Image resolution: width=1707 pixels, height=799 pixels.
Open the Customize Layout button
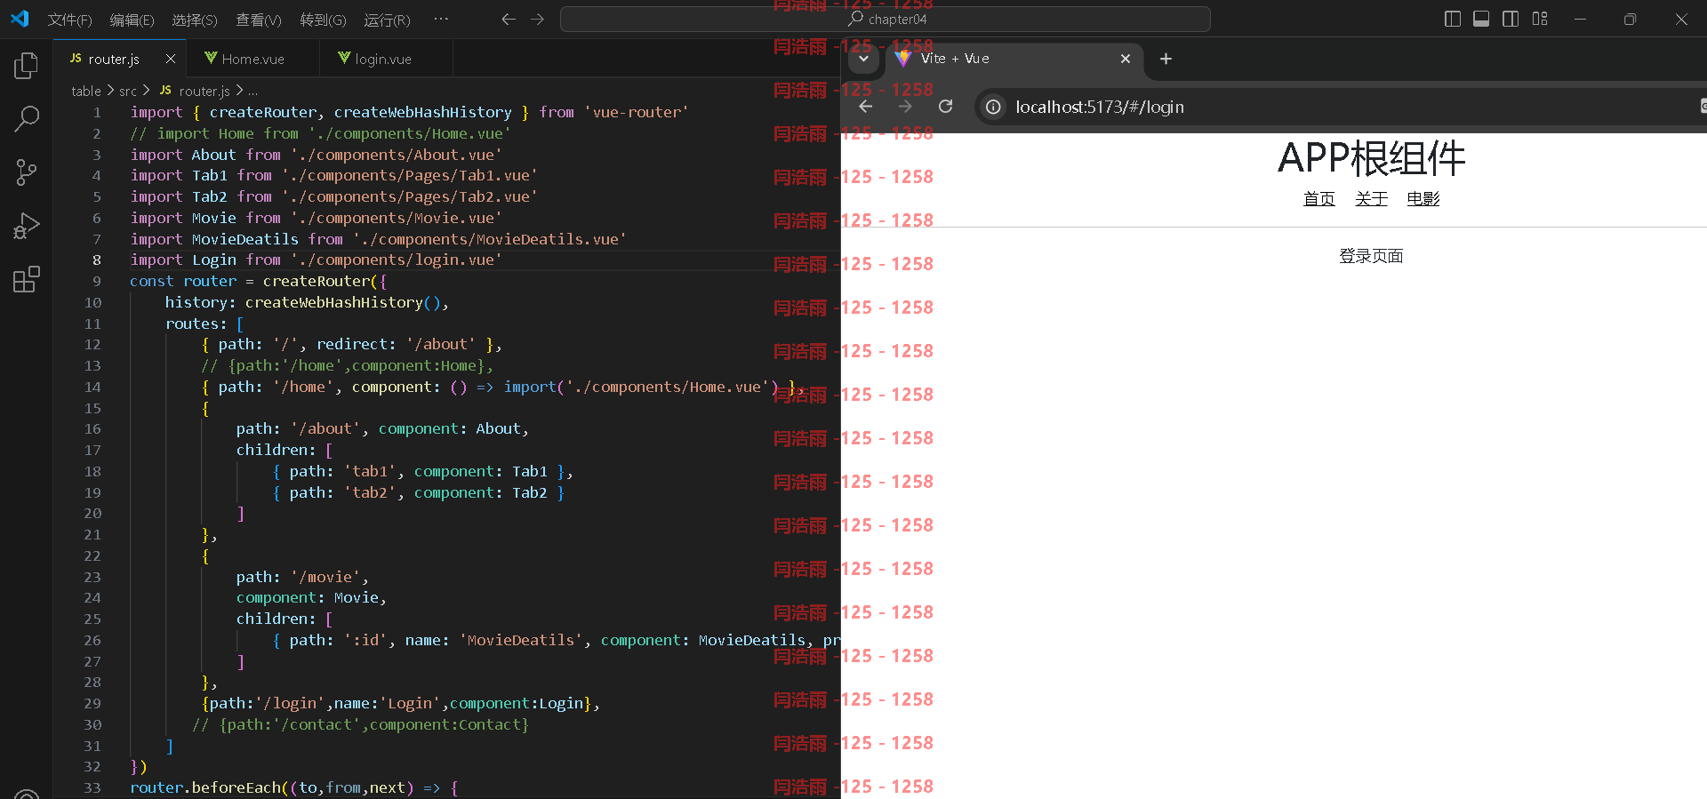click(1540, 19)
